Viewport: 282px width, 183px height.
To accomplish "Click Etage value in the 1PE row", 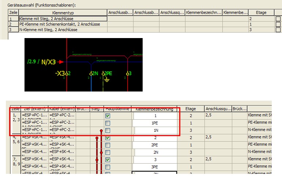I will tap(191, 123).
